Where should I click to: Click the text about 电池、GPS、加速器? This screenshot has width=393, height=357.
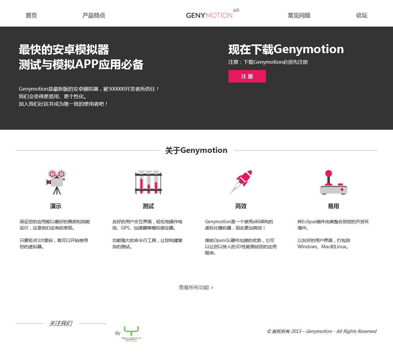pyautogui.click(x=147, y=225)
